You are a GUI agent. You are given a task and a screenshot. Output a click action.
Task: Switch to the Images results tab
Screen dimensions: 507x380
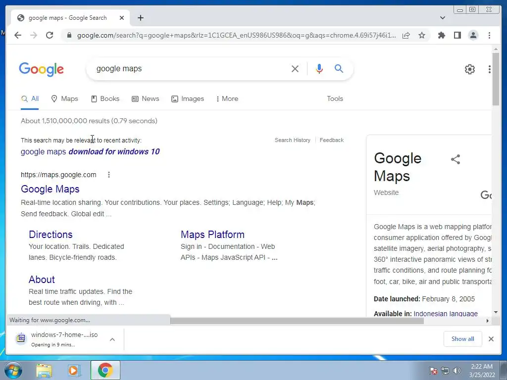coord(188,99)
